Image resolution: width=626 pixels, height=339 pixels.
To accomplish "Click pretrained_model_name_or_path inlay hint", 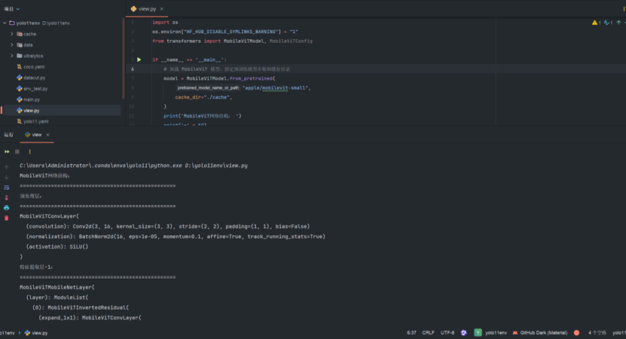I will coord(208,88).
